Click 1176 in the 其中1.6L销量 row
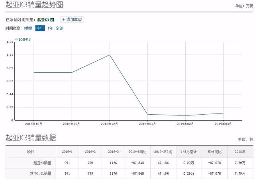Image resolution: width=255 pixels, height=179 pixels. coord(113,173)
